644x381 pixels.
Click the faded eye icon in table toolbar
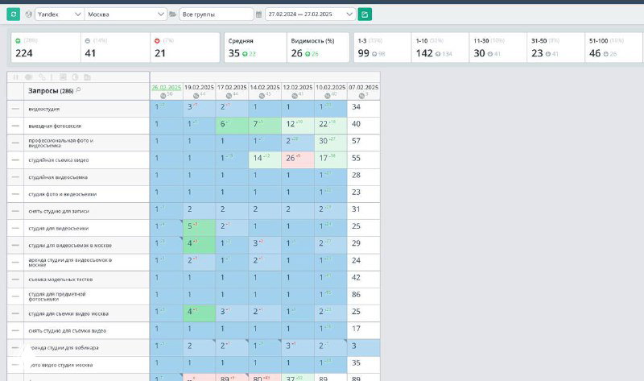pos(29,77)
